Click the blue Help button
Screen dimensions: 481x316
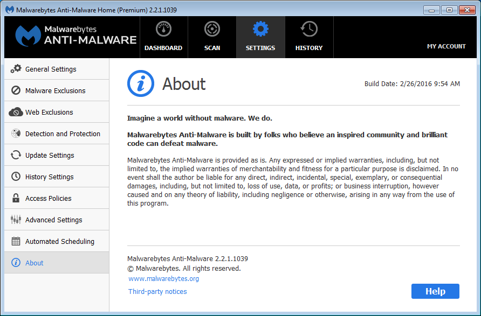click(x=435, y=291)
